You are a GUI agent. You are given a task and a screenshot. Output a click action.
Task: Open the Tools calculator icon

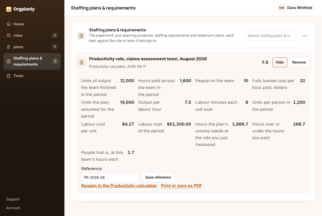[9, 76]
